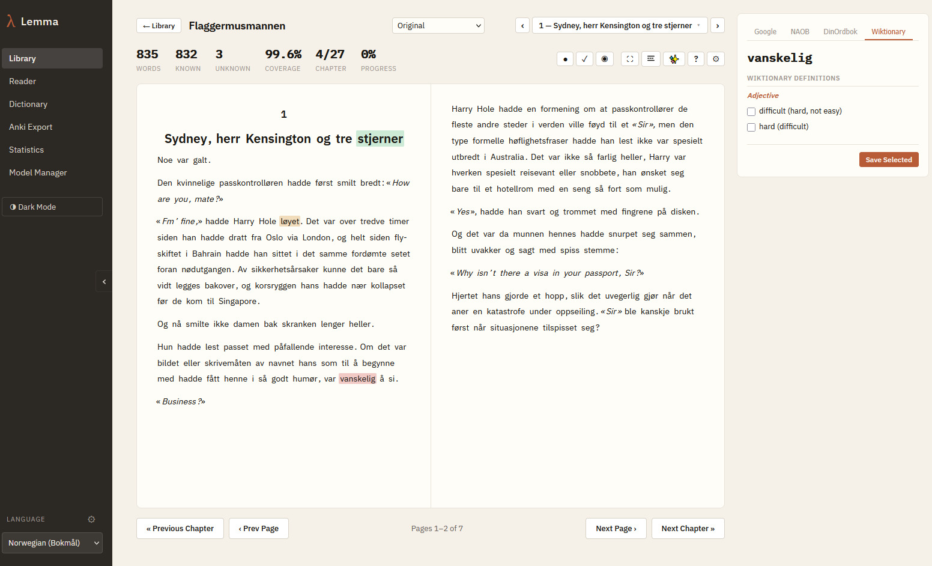The height and width of the screenshot is (566, 932).
Task: Check the "hard (difficult)" definition
Action: pos(751,127)
